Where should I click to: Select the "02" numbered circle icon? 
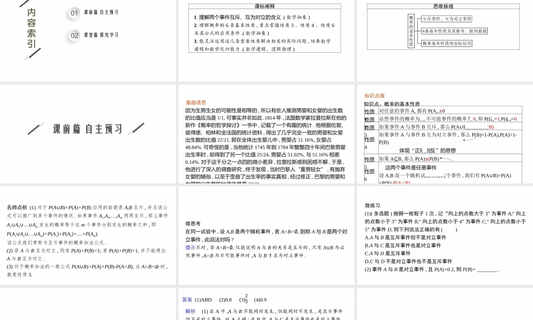tap(73, 35)
